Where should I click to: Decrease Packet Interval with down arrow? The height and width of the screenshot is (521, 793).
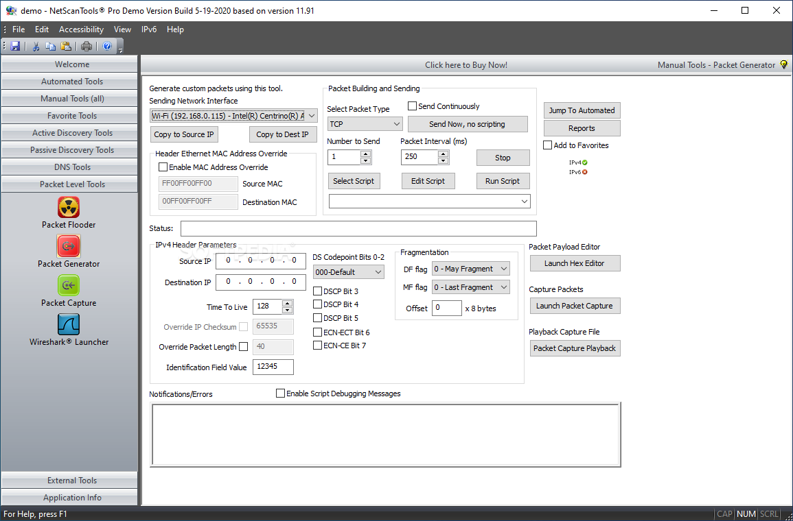click(x=444, y=161)
